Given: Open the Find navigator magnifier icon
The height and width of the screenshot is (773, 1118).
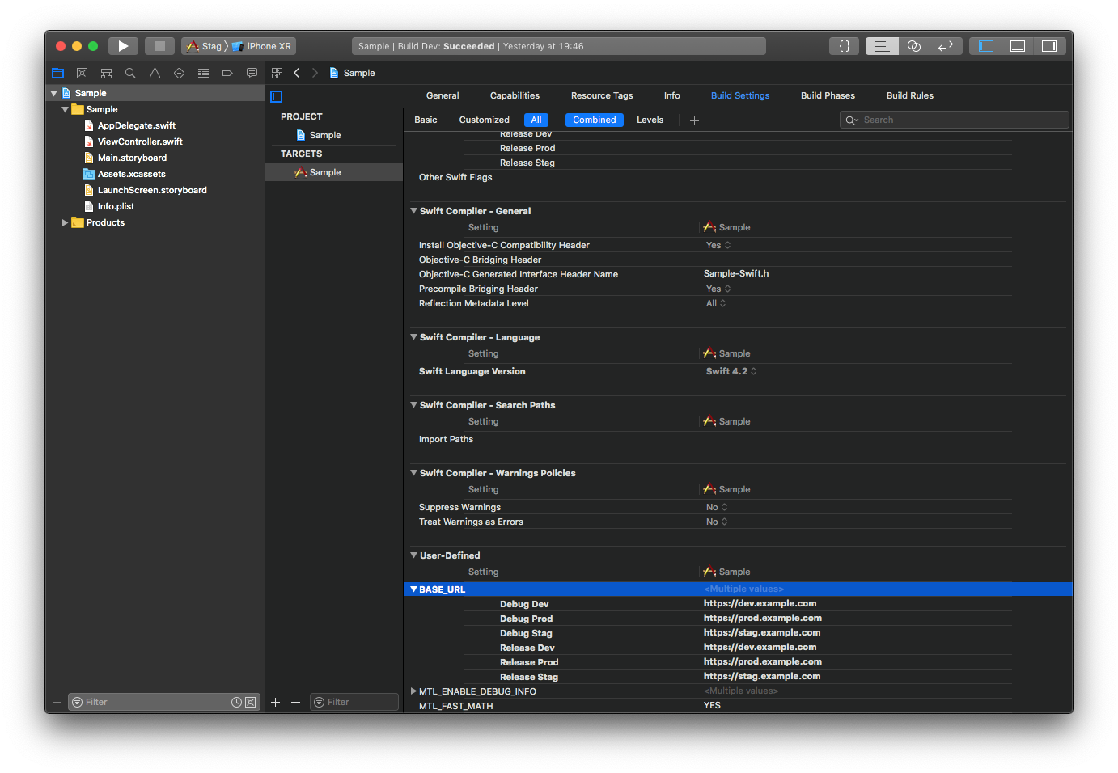Looking at the screenshot, I should (x=130, y=73).
